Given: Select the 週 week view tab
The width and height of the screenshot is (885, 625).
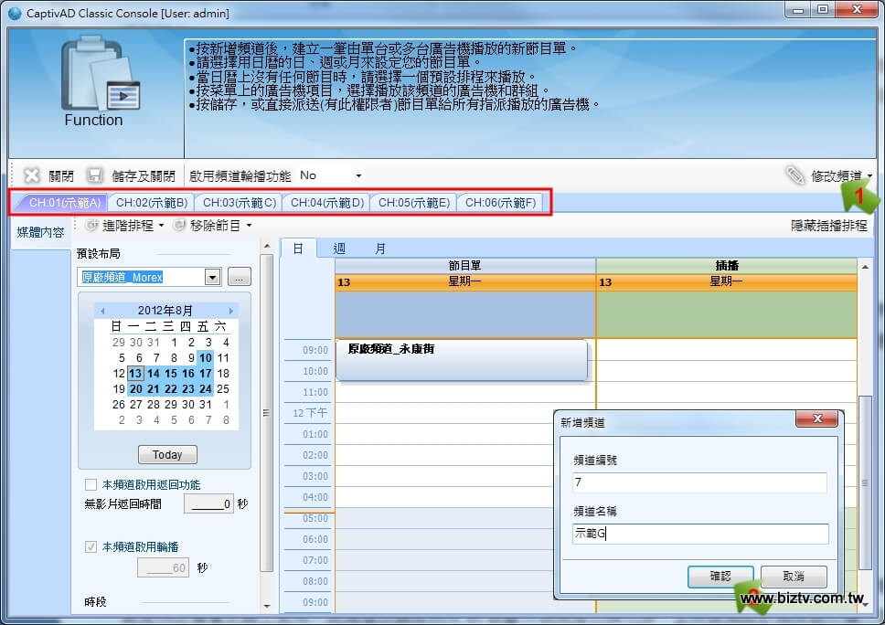Looking at the screenshot, I should [x=339, y=248].
